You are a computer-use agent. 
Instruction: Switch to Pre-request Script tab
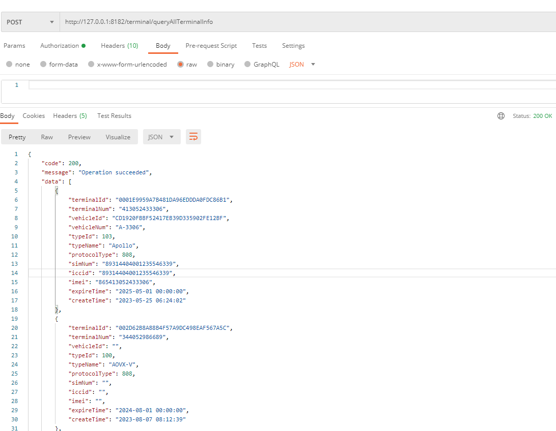pos(211,46)
